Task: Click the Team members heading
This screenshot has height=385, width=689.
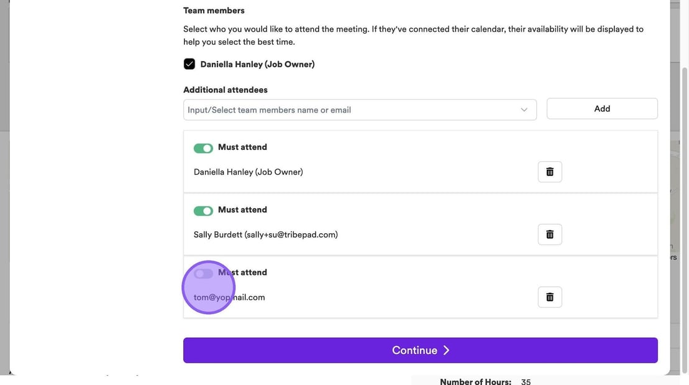Action: click(214, 11)
